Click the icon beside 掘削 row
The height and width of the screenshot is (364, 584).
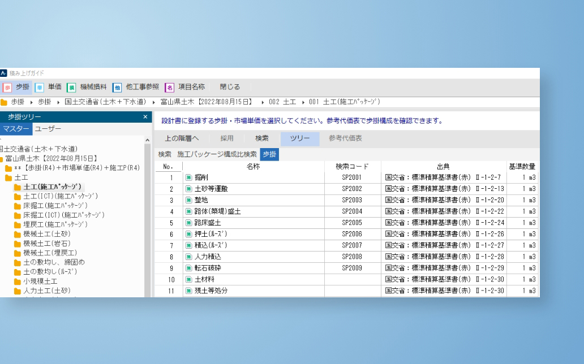(x=189, y=177)
